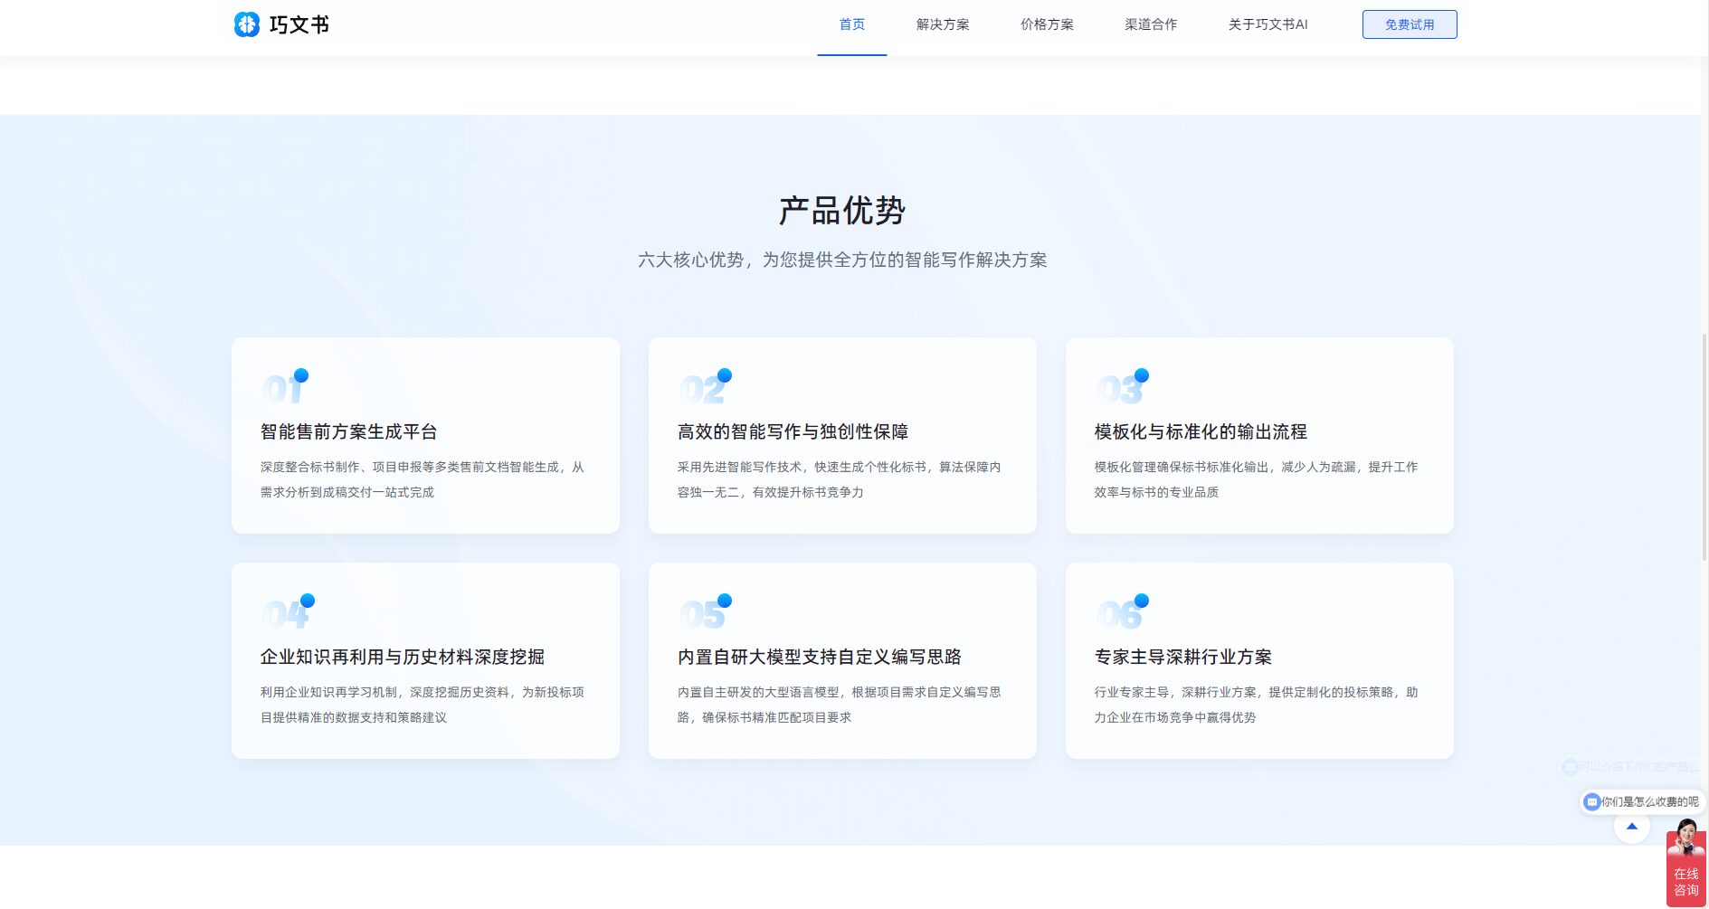Select 首页 in the navigation bar

pyautogui.click(x=850, y=24)
